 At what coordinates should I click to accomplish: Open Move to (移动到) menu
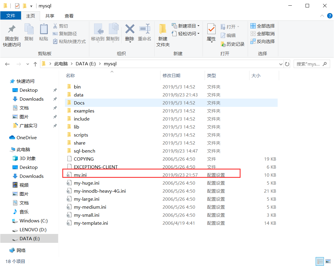98,33
